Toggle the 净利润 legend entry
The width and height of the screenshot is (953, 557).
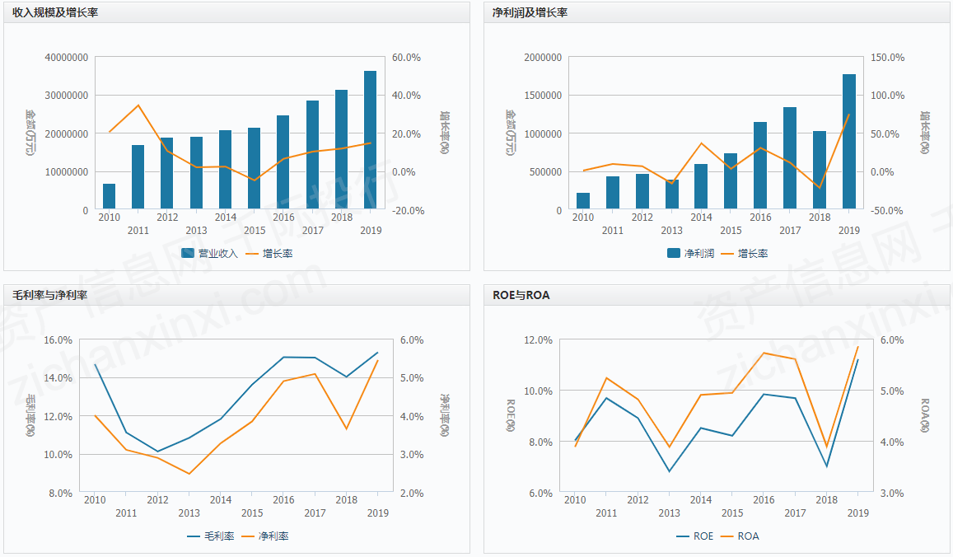pyautogui.click(x=689, y=254)
